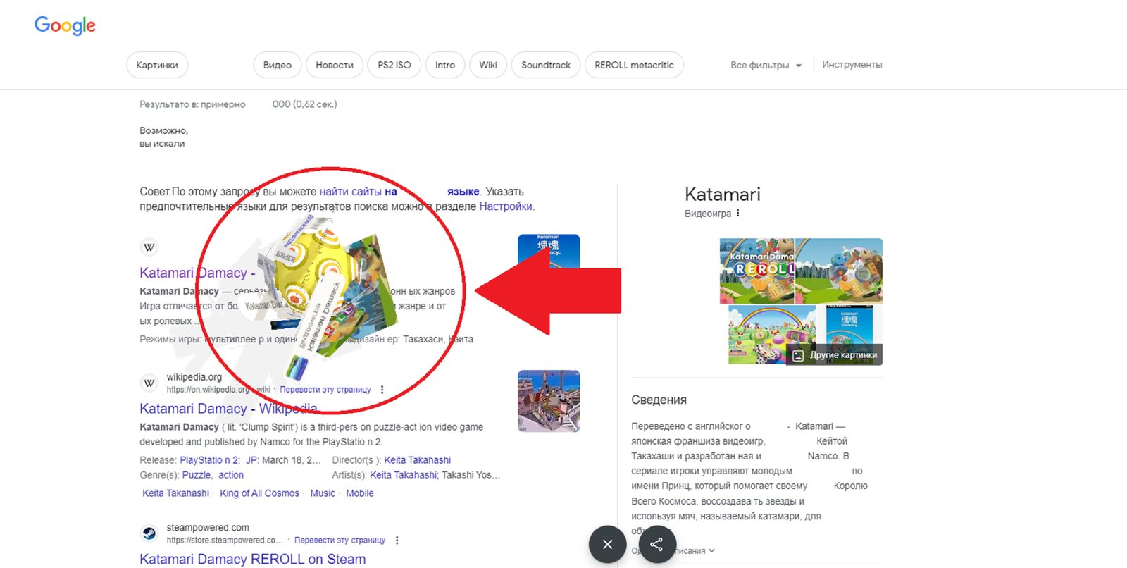1127x568 pixels.
Task: Select the Soundtrack suggestion chip
Action: click(x=546, y=65)
